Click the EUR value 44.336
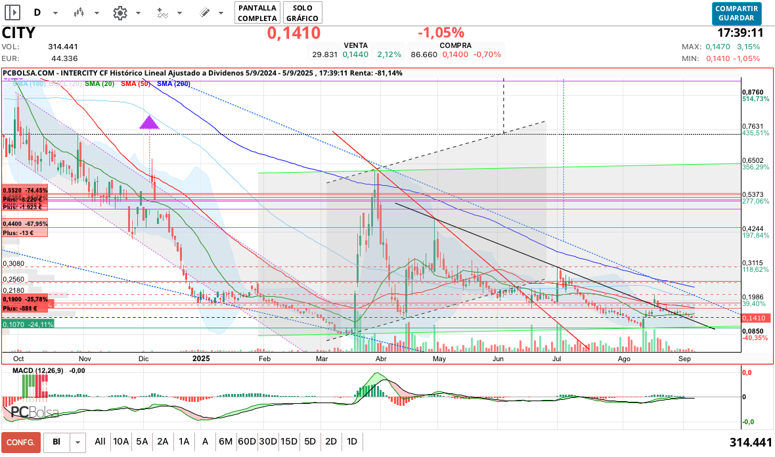The image size is (775, 457). pos(64,58)
